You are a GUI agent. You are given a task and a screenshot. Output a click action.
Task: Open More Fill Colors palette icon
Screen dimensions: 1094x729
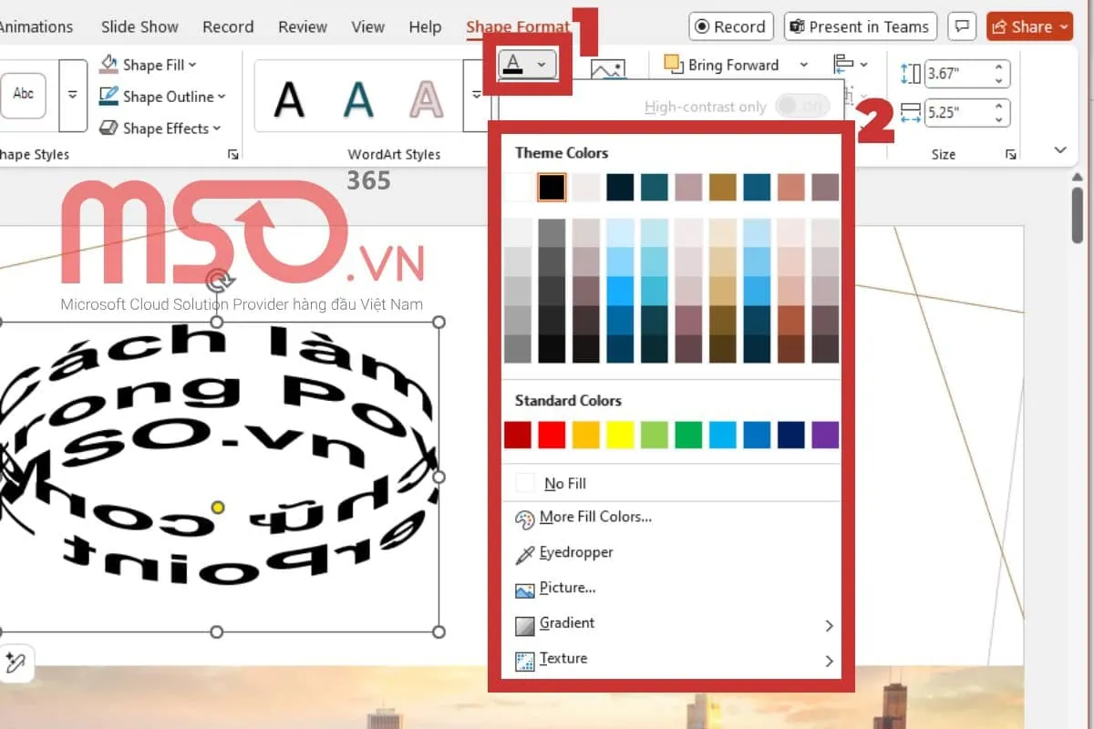tap(525, 519)
